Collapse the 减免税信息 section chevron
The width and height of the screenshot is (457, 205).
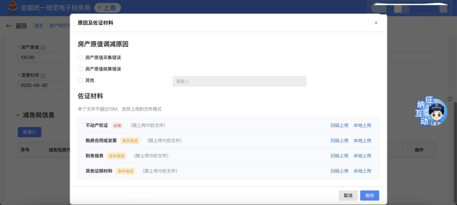click(18, 115)
